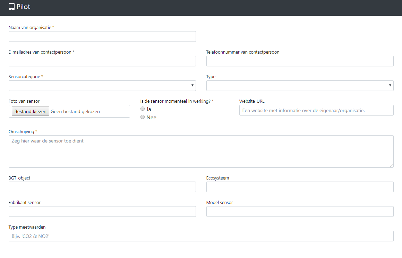The width and height of the screenshot is (402, 258).
Task: Select the 'Nee' radio button
Action: coord(143,117)
